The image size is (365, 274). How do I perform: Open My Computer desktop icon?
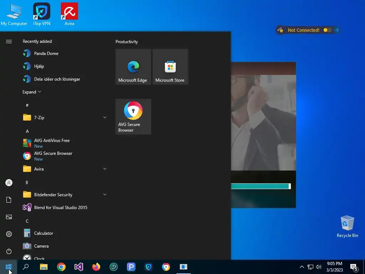[x=14, y=14]
